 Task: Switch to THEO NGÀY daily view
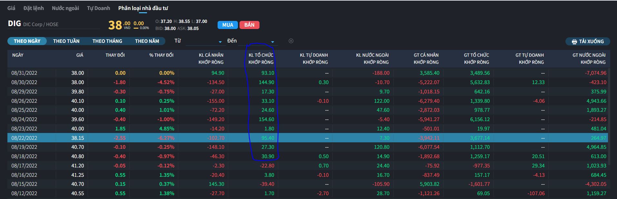[x=27, y=41]
